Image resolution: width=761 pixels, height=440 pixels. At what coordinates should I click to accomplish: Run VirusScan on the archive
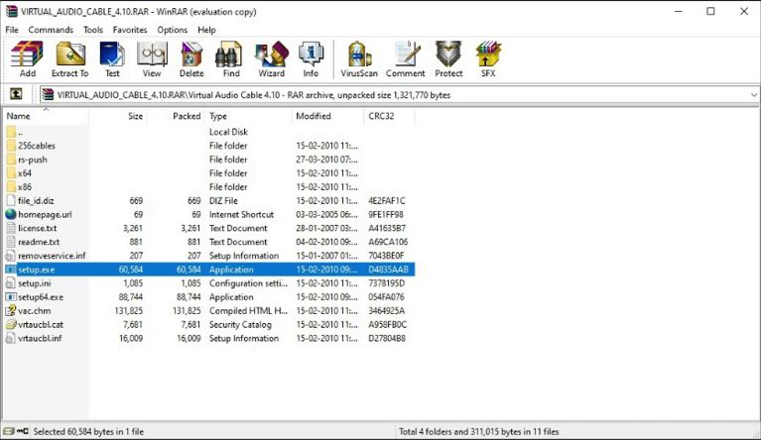359,59
